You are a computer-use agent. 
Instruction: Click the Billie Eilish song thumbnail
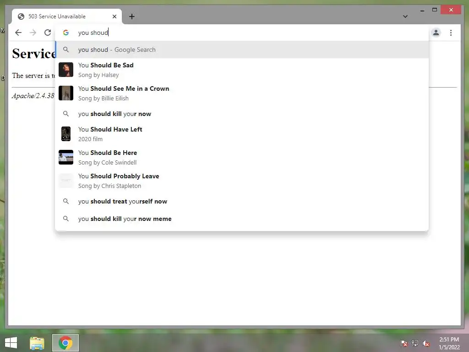pyautogui.click(x=66, y=93)
